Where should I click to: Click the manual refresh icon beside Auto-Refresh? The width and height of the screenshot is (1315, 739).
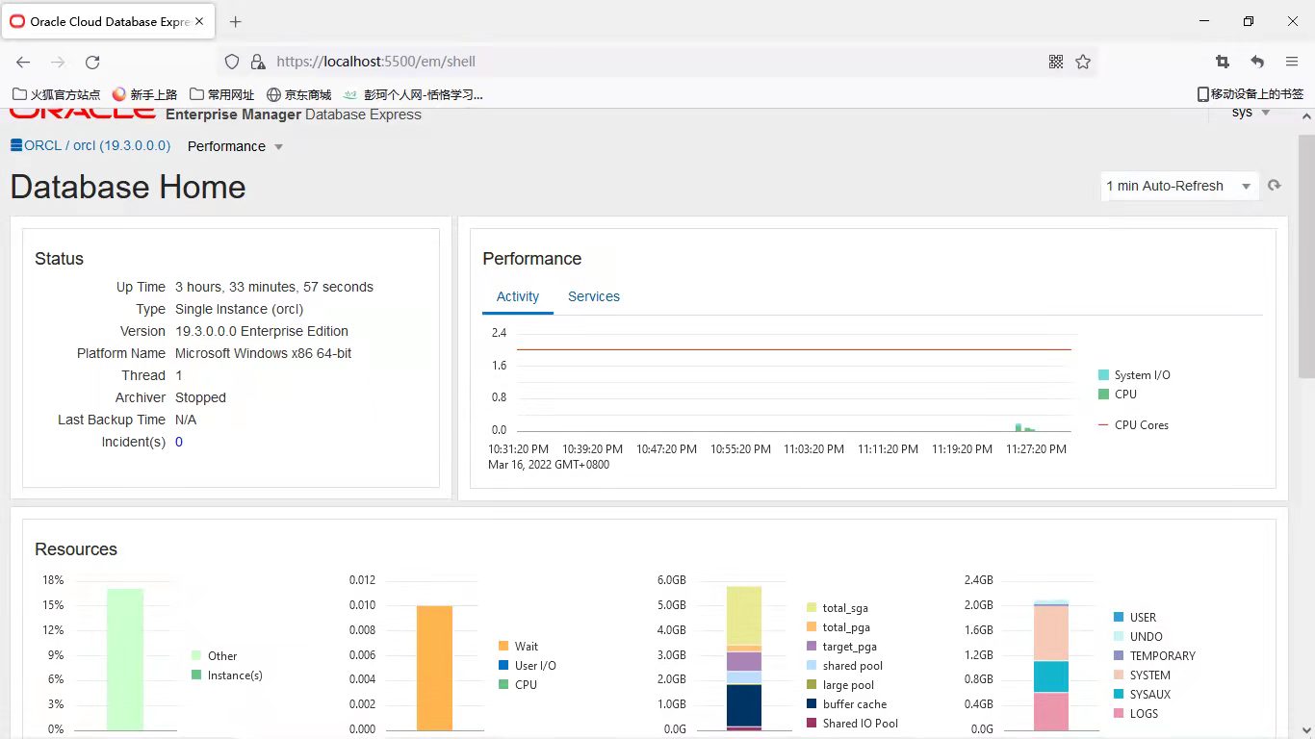[1275, 186]
